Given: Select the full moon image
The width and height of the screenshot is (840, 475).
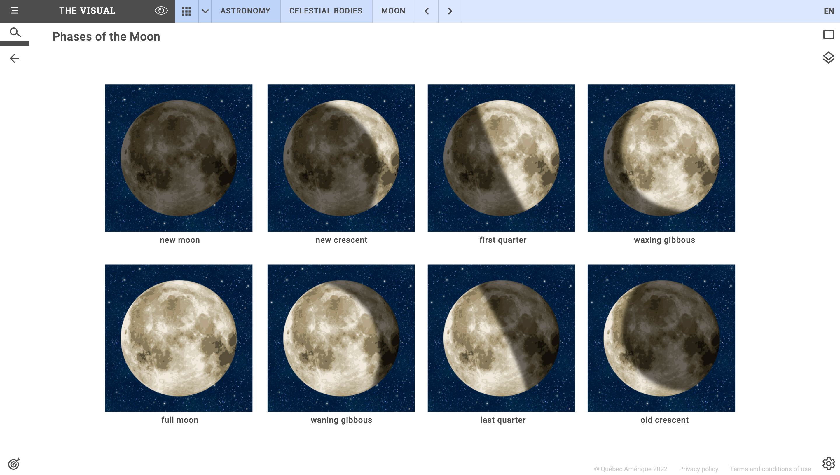Looking at the screenshot, I should [179, 338].
